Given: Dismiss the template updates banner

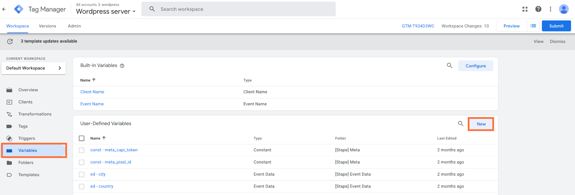Looking at the screenshot, I should pyautogui.click(x=558, y=41).
